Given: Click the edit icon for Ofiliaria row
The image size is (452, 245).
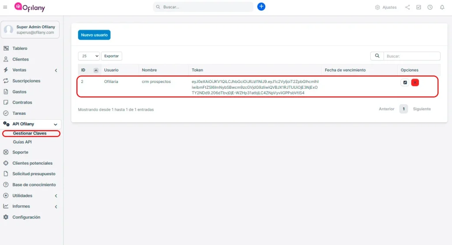Looking at the screenshot, I should point(405,83).
